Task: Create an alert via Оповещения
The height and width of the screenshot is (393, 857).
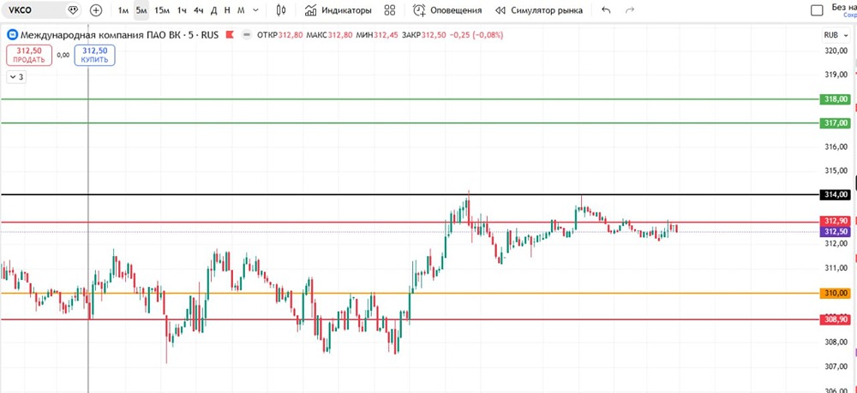Action: click(447, 10)
